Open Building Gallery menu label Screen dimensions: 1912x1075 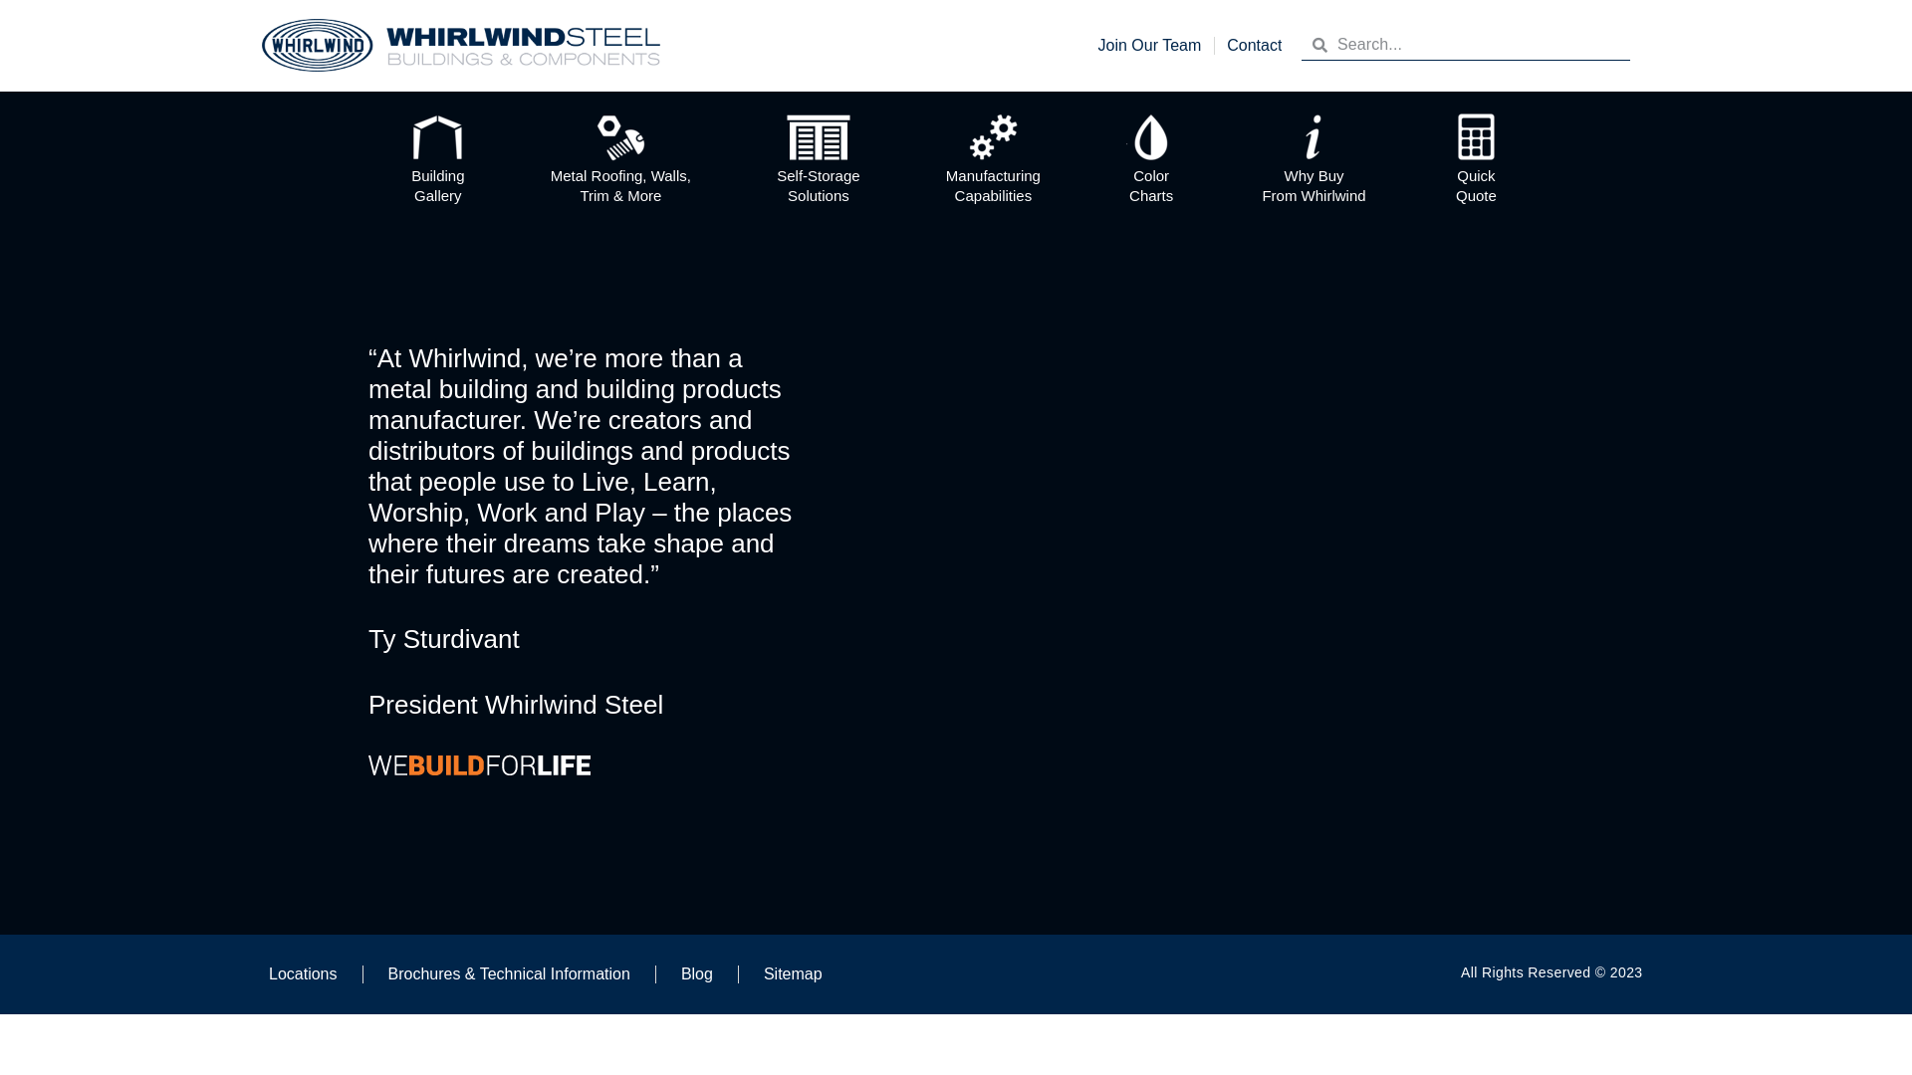(x=438, y=186)
